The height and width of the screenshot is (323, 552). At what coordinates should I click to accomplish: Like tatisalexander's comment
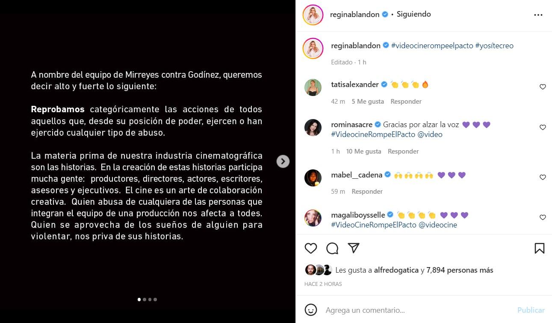[x=543, y=87]
